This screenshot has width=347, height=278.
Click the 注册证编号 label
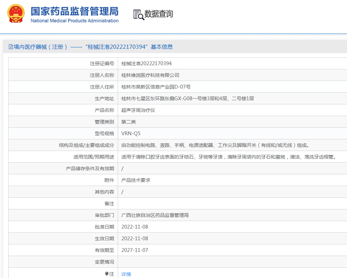[102, 63]
